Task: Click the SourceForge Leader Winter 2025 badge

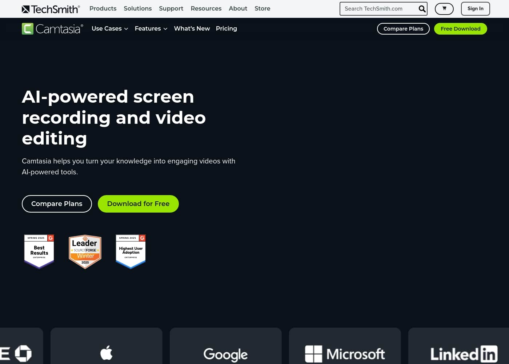Action: (85, 252)
